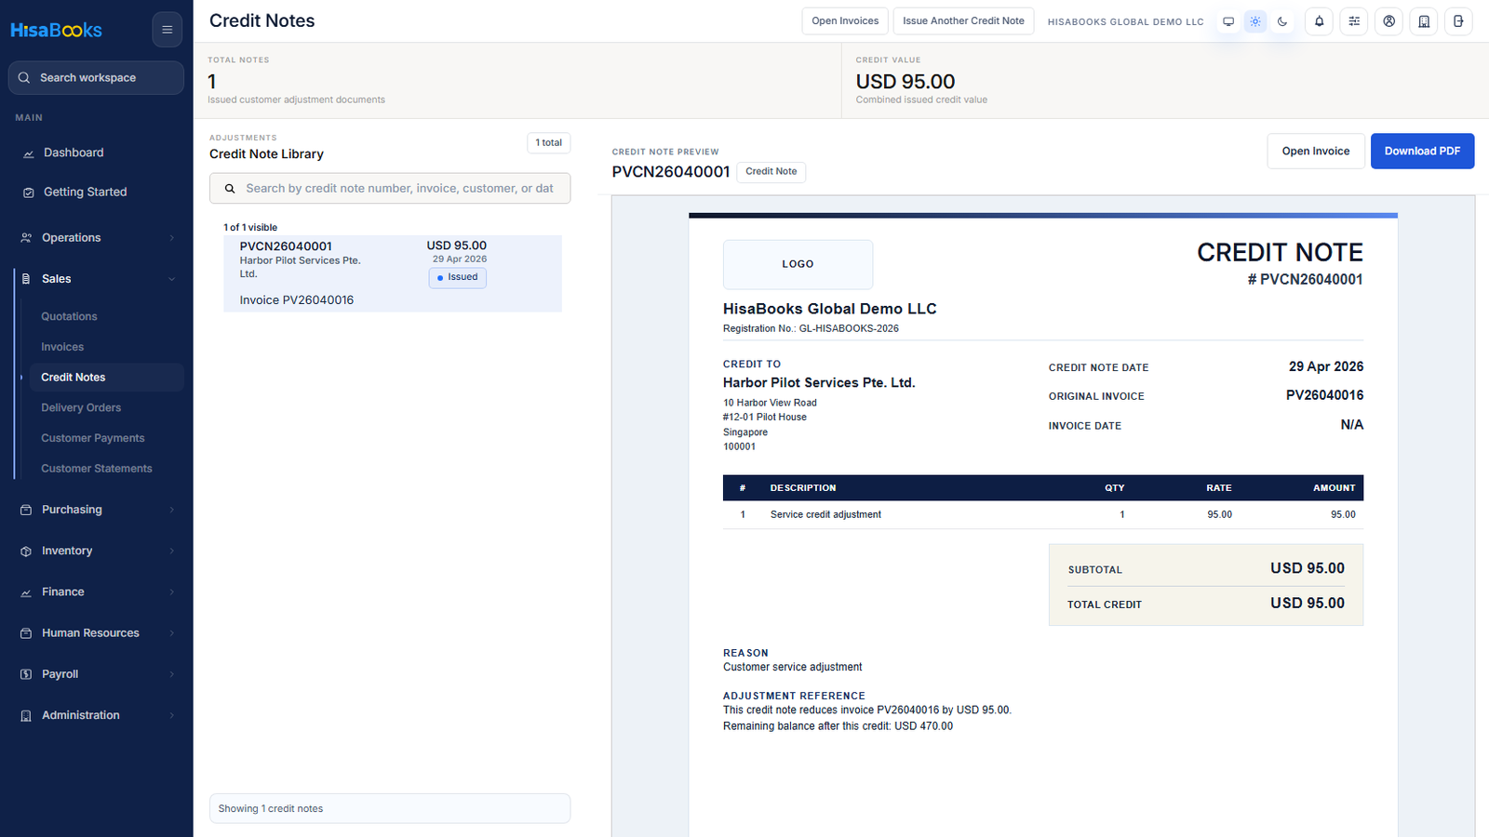Image resolution: width=1489 pixels, height=837 pixels.
Task: Open the settings sliders icon
Action: [1354, 21]
